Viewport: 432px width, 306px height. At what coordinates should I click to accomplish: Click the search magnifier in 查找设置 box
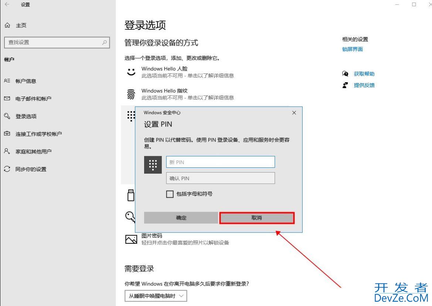pyautogui.click(x=105, y=42)
